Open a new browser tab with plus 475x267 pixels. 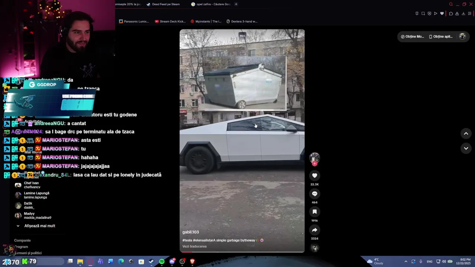pos(236,4)
